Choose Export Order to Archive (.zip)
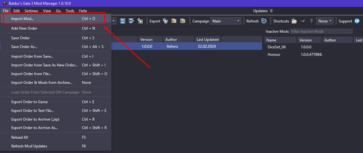This screenshot has height=153, width=363. click(x=56, y=119)
